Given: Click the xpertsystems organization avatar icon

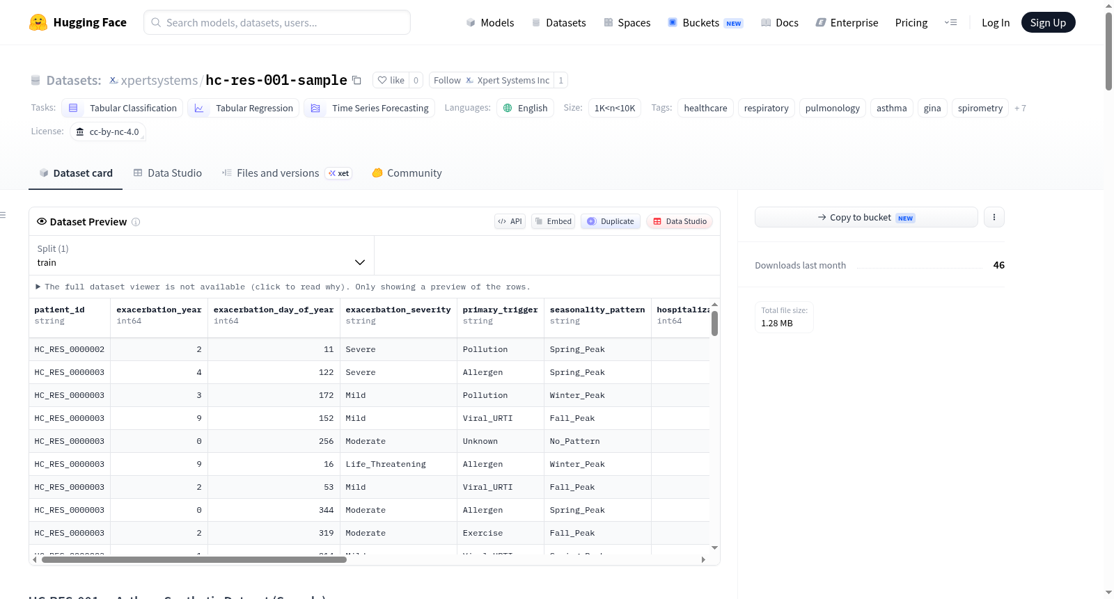Looking at the screenshot, I should tap(113, 80).
